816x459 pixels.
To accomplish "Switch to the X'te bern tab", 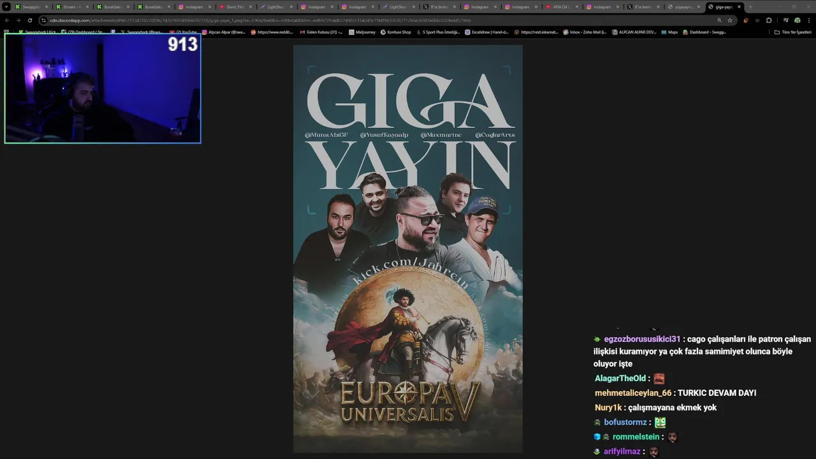I will [643, 7].
